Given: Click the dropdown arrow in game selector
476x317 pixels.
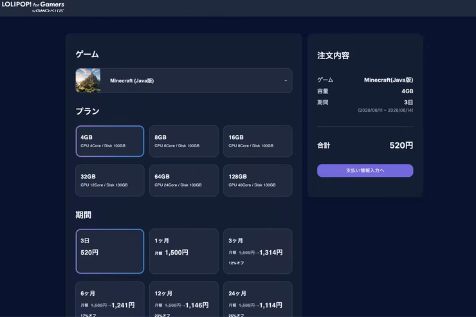Looking at the screenshot, I should point(286,80).
